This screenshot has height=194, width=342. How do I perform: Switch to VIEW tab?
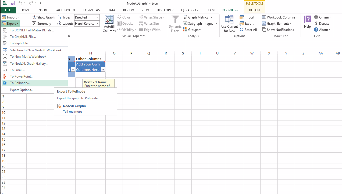tap(145, 10)
